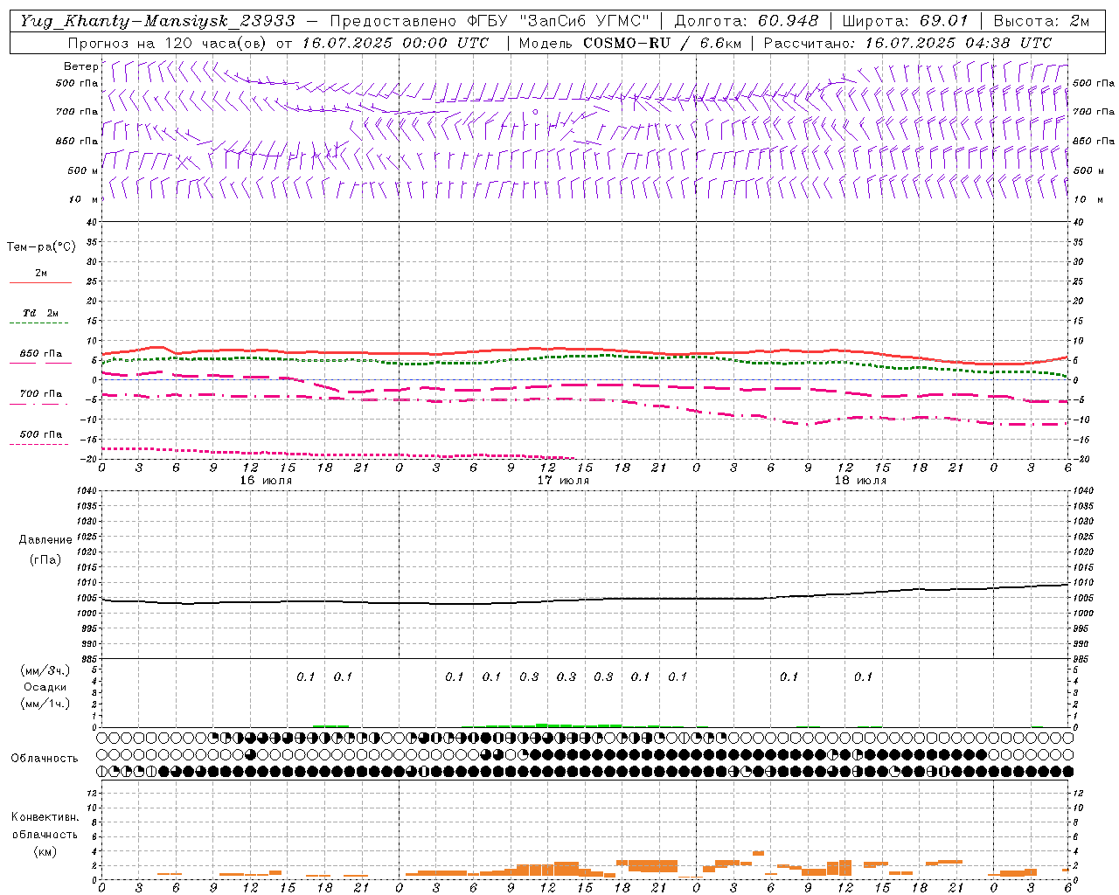Click the 18 июля date label
This screenshot has height=895, width=1119.
(x=860, y=481)
